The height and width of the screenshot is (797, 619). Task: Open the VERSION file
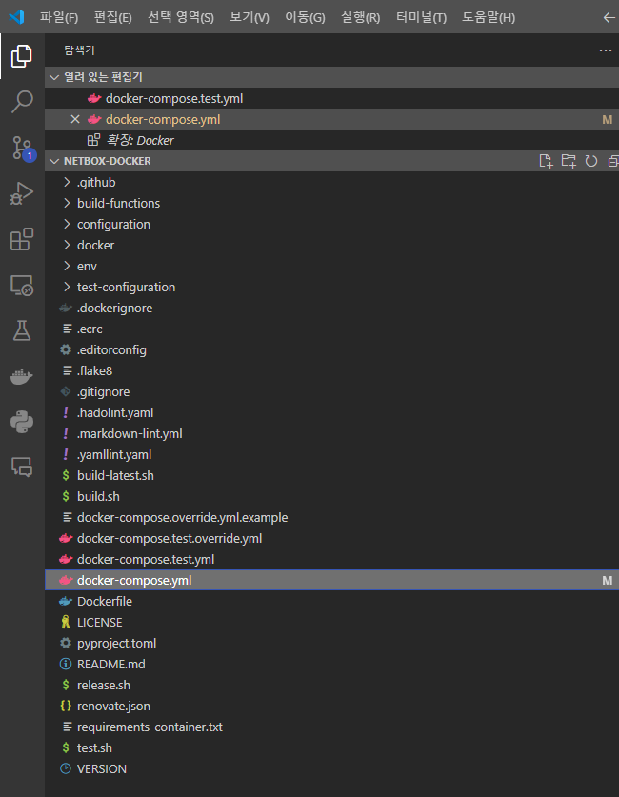point(331,769)
